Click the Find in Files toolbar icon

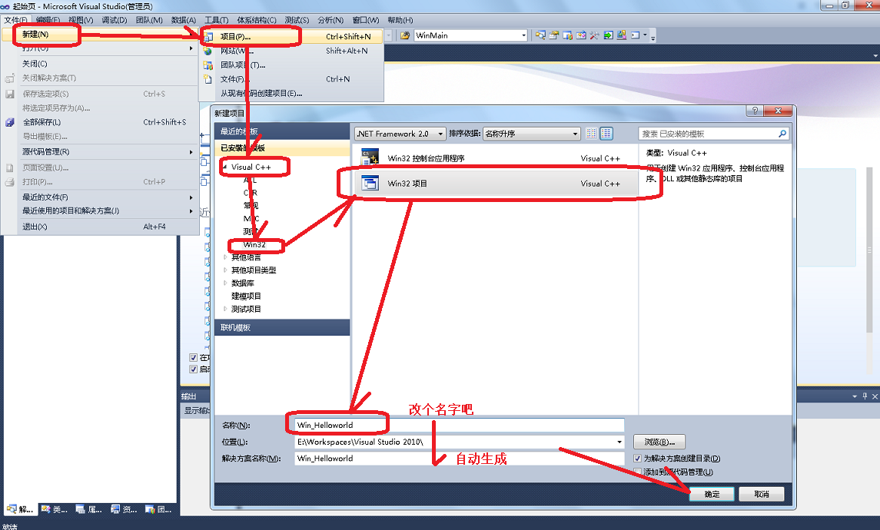click(x=404, y=35)
